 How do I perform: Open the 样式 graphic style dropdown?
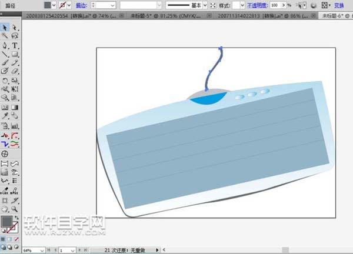242,5
